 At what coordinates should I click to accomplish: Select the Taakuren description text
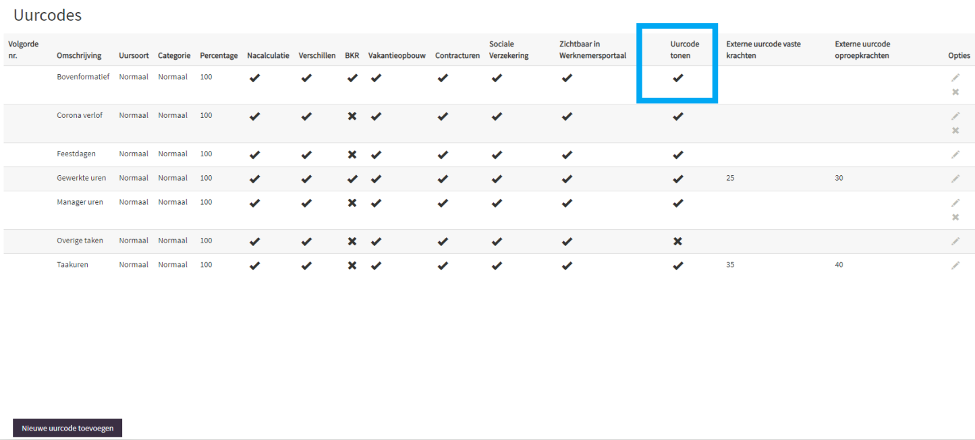(72, 265)
